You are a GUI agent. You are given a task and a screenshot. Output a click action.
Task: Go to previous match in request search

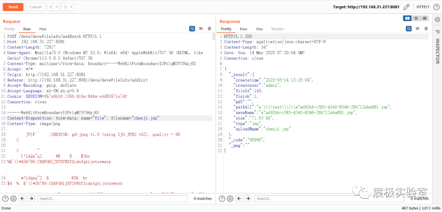pos(22,199)
